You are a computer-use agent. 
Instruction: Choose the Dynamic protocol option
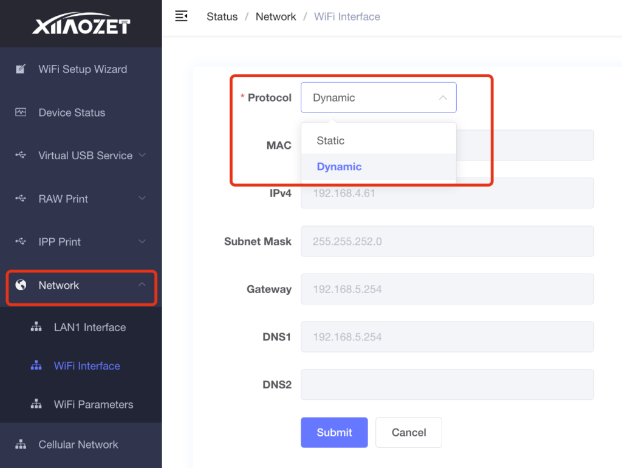(339, 167)
